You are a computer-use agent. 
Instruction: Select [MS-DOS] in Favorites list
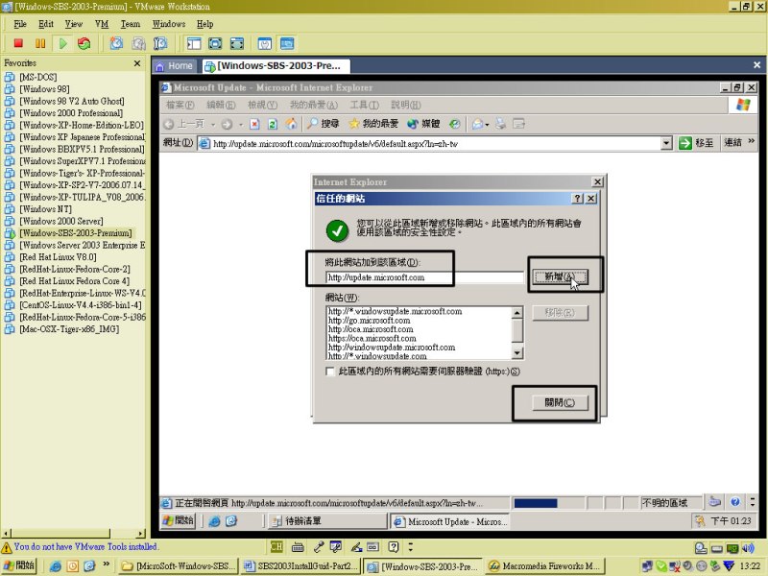[x=38, y=77]
